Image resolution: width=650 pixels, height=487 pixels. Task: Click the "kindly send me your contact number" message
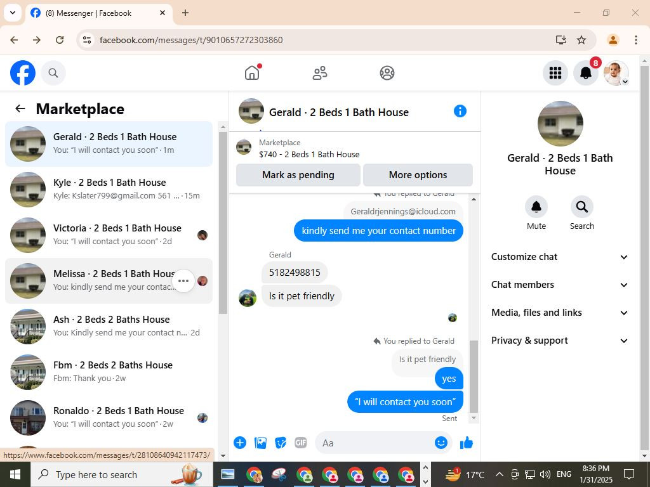378,231
